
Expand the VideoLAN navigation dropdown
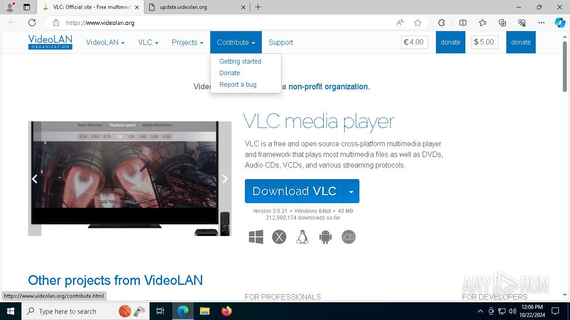105,42
